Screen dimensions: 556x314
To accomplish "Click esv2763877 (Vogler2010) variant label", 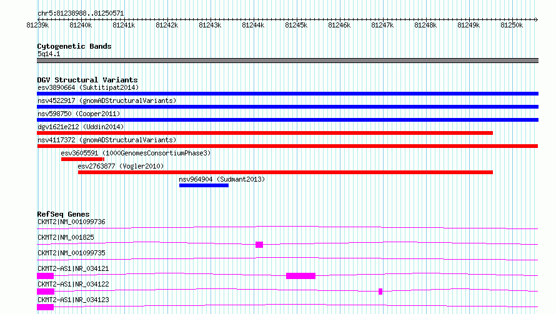I will tap(121, 166).
